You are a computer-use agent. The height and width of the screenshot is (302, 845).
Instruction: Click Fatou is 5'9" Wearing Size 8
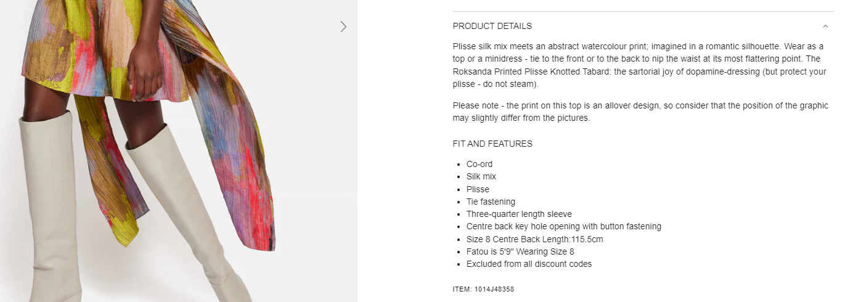[520, 251]
